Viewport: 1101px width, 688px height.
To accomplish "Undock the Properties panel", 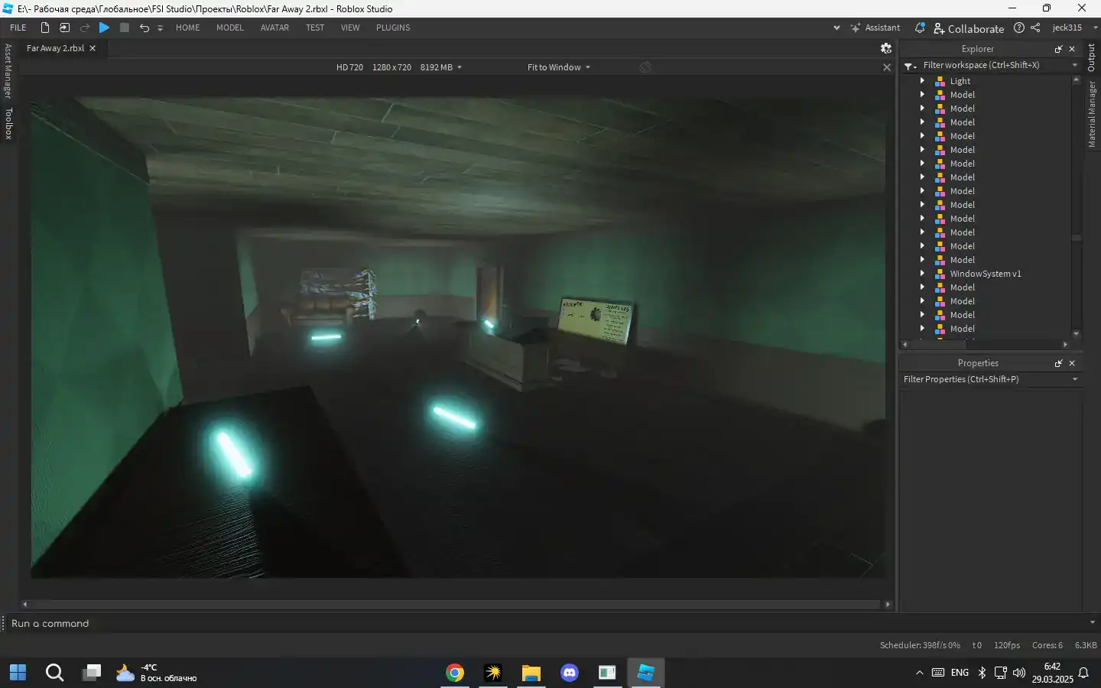I will pyautogui.click(x=1059, y=363).
